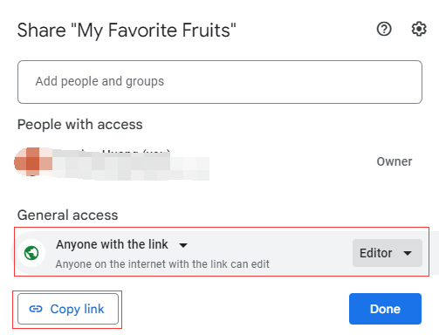Click the Anyone with the link label
Image resolution: width=439 pixels, height=335 pixels.
coord(112,244)
